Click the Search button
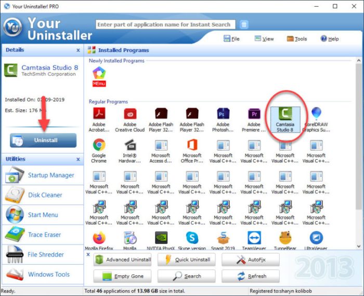 coord(186,276)
